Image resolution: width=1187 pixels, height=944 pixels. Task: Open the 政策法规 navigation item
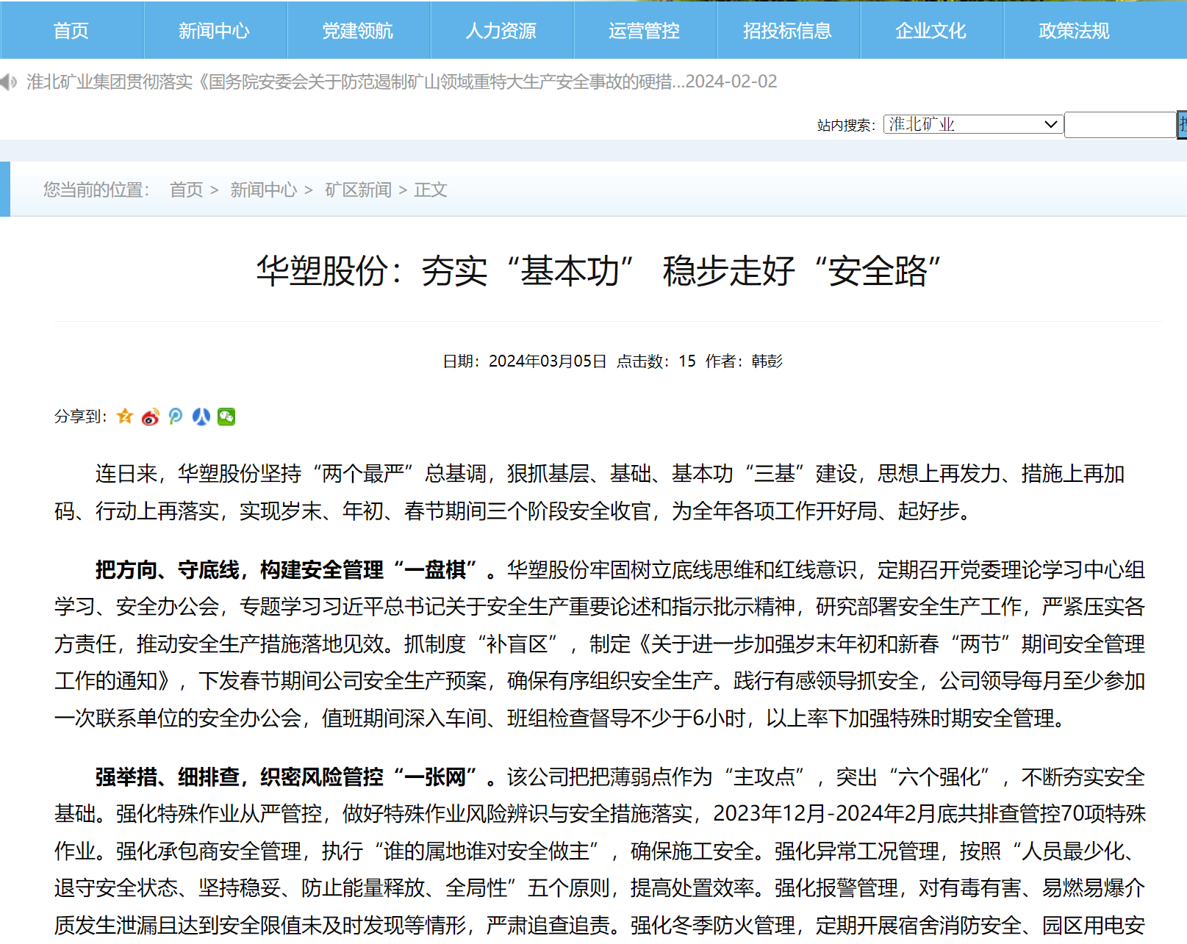pos(1074,31)
